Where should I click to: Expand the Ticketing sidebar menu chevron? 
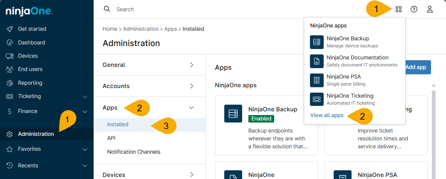pos(85,96)
